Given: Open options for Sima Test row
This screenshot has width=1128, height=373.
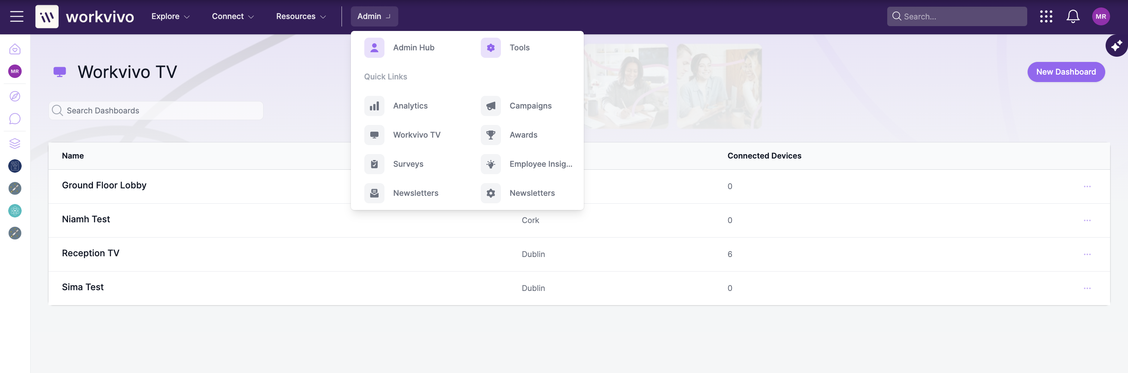Looking at the screenshot, I should tap(1087, 288).
